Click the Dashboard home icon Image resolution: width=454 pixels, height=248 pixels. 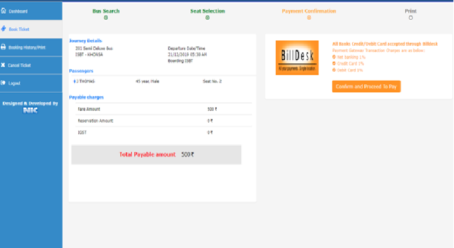point(4,11)
